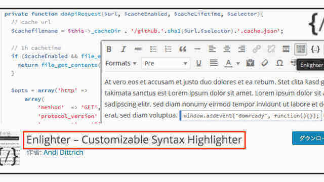Center align the text

click(227, 49)
